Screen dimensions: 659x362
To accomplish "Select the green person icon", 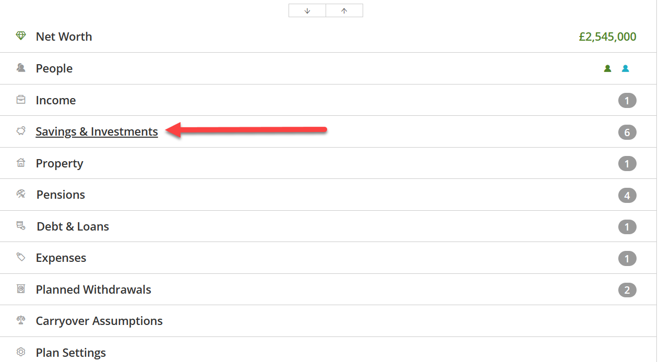I will click(x=607, y=68).
